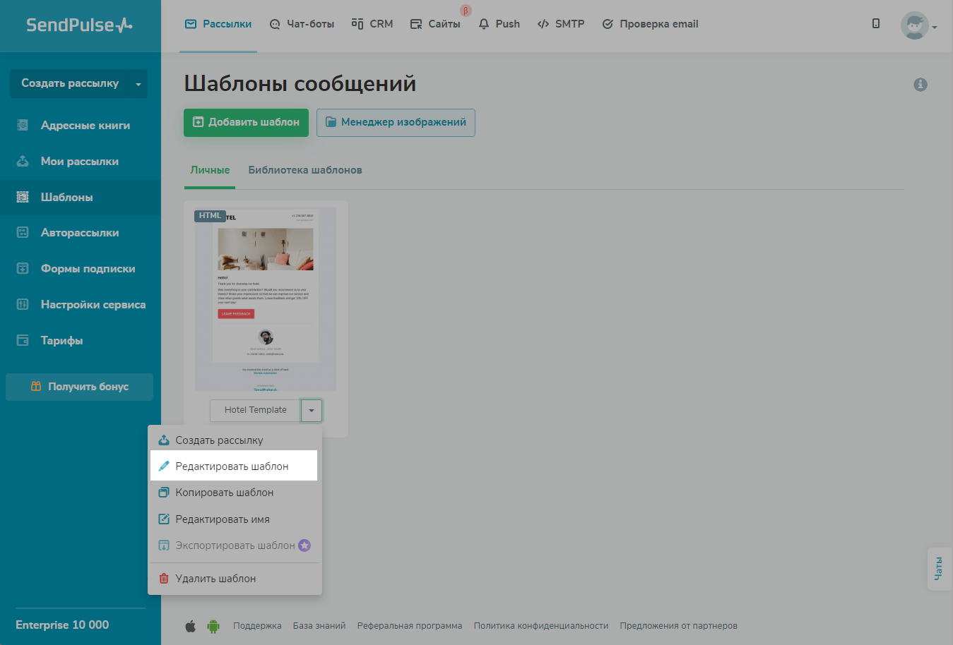Open the Чаты side panel tab
The height and width of the screenshot is (645, 953).
[x=938, y=568]
